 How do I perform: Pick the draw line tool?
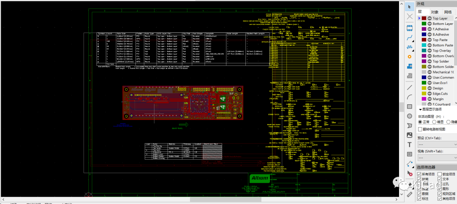click(x=410, y=87)
